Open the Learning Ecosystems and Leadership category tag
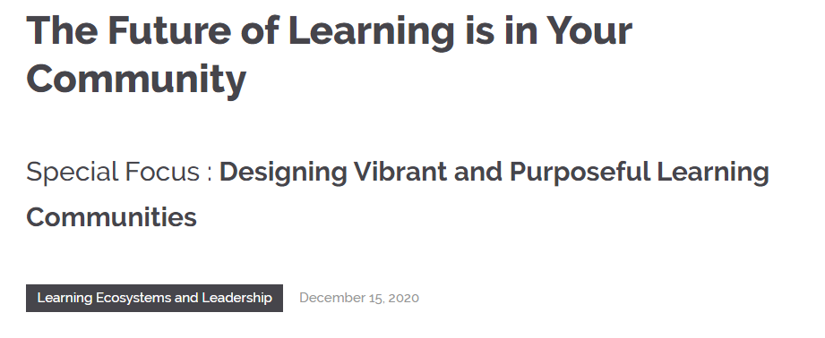The height and width of the screenshot is (338, 825). point(154,298)
